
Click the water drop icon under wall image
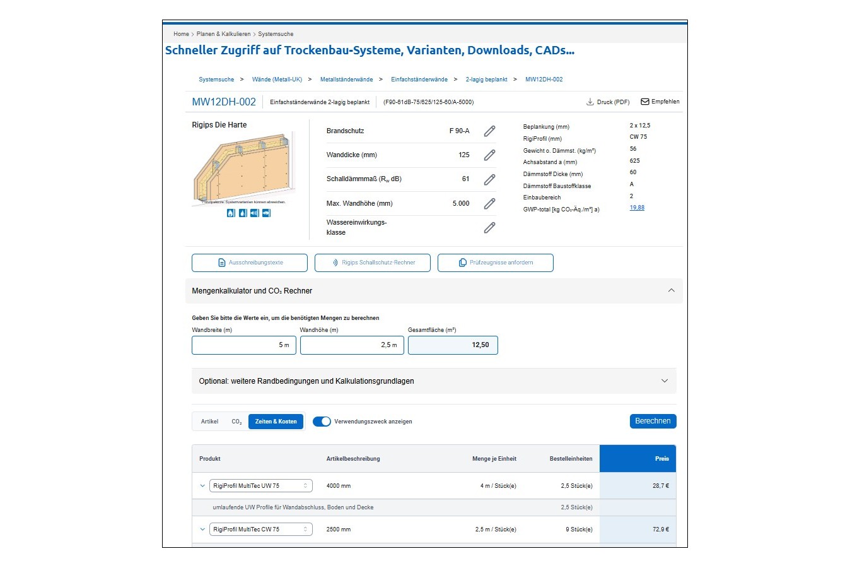(243, 213)
